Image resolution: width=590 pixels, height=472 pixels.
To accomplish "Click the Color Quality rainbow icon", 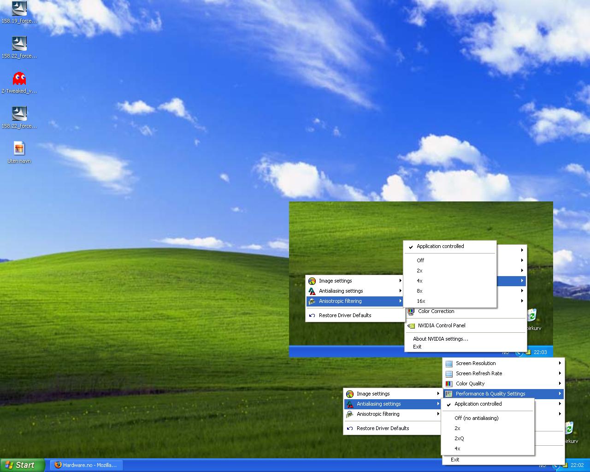I will click(x=449, y=383).
